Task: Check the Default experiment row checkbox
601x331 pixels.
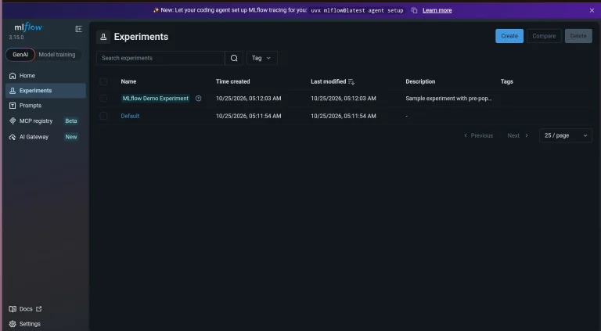Action: point(103,116)
